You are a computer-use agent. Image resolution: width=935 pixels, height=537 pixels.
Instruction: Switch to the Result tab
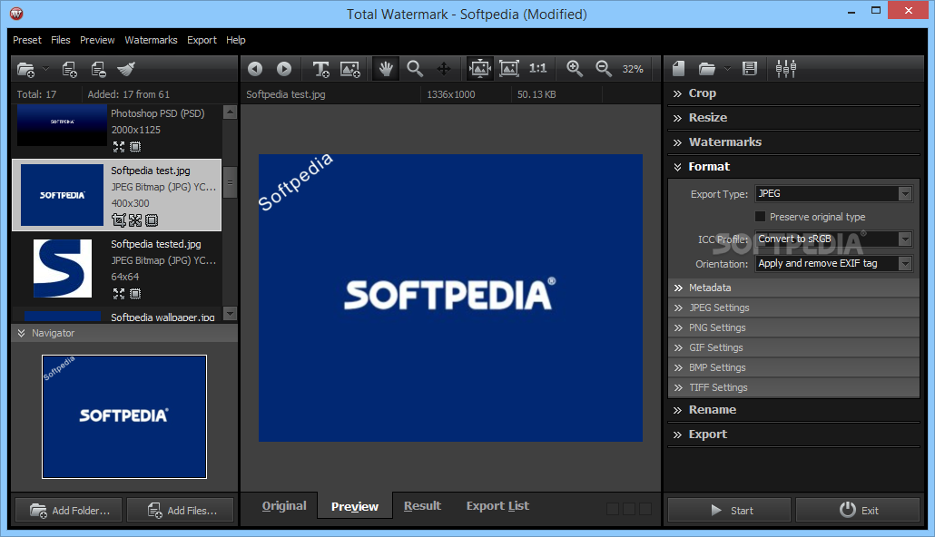click(x=422, y=506)
